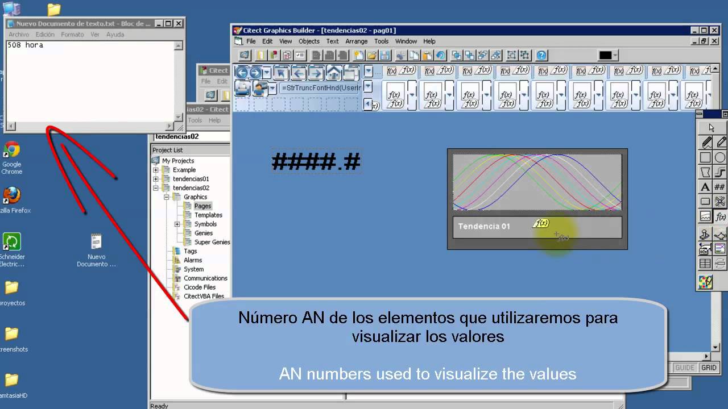Select Communications in the project tree
Viewport: 728px width, 409px height.
pyautogui.click(x=205, y=278)
